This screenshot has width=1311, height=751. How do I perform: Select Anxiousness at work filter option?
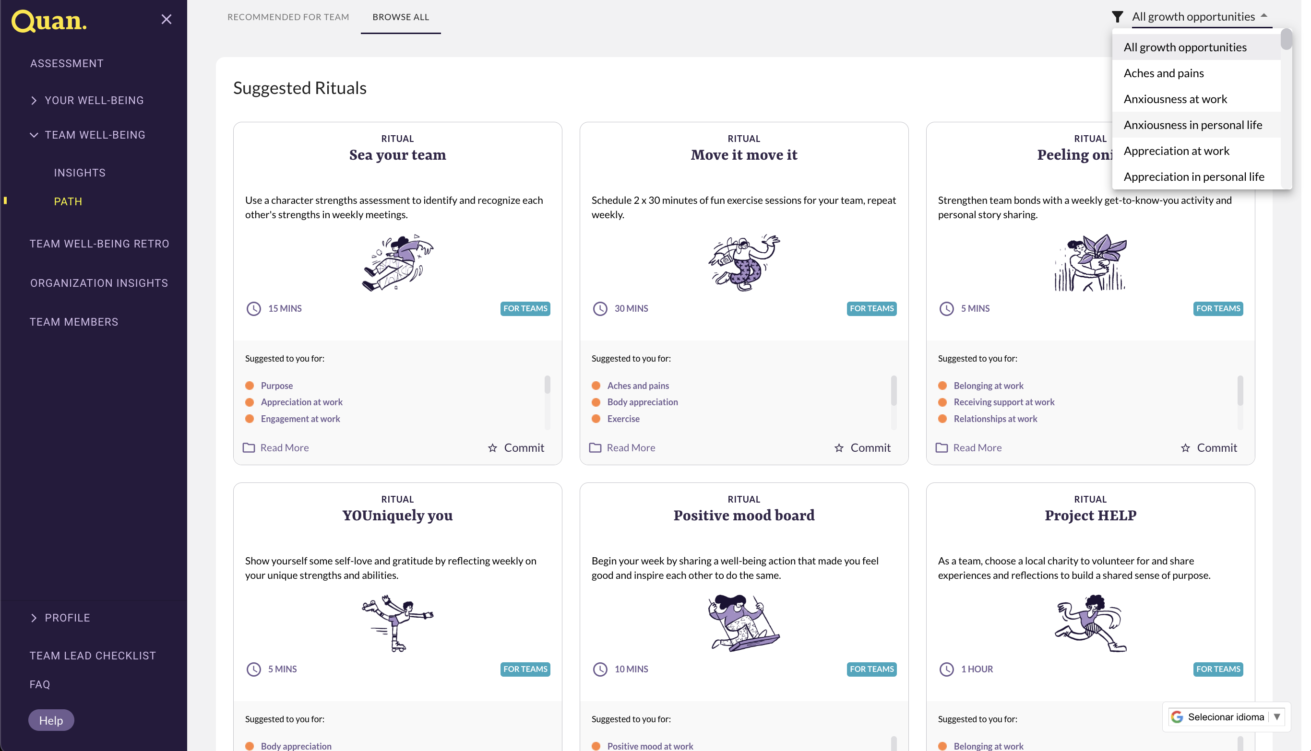coord(1175,99)
